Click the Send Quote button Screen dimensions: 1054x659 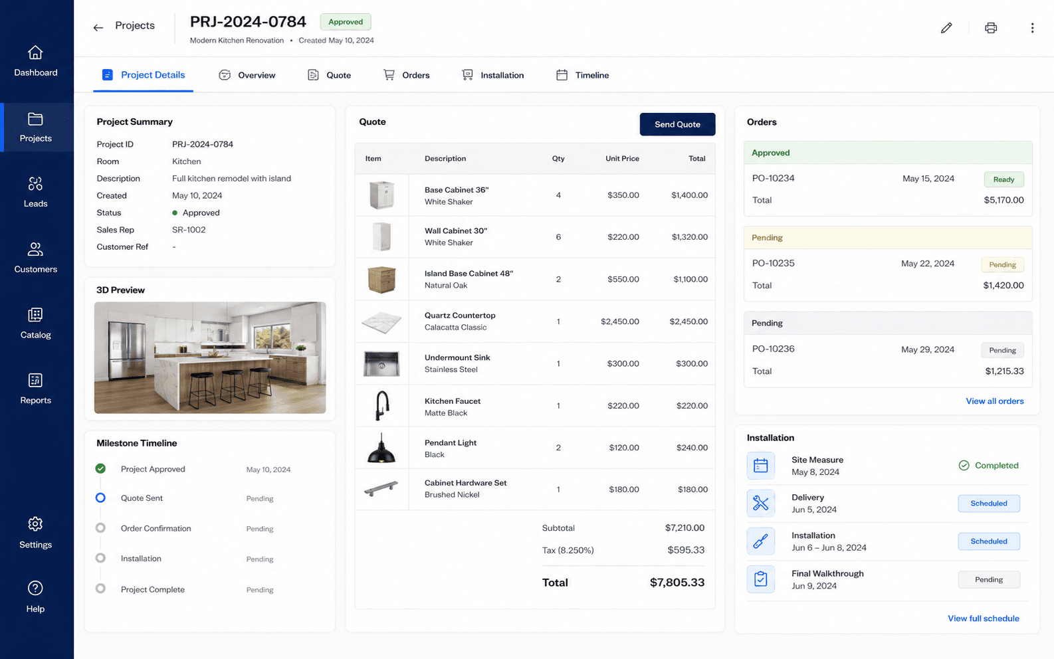tap(677, 124)
